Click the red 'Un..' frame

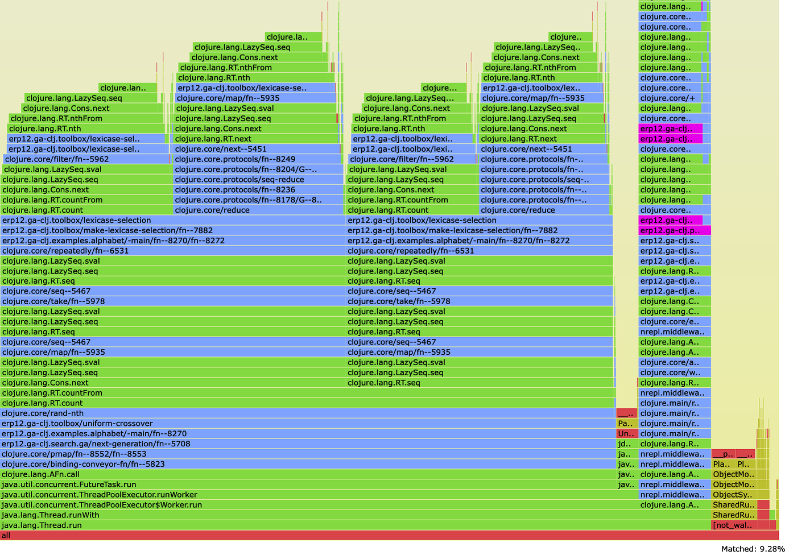coord(626,433)
